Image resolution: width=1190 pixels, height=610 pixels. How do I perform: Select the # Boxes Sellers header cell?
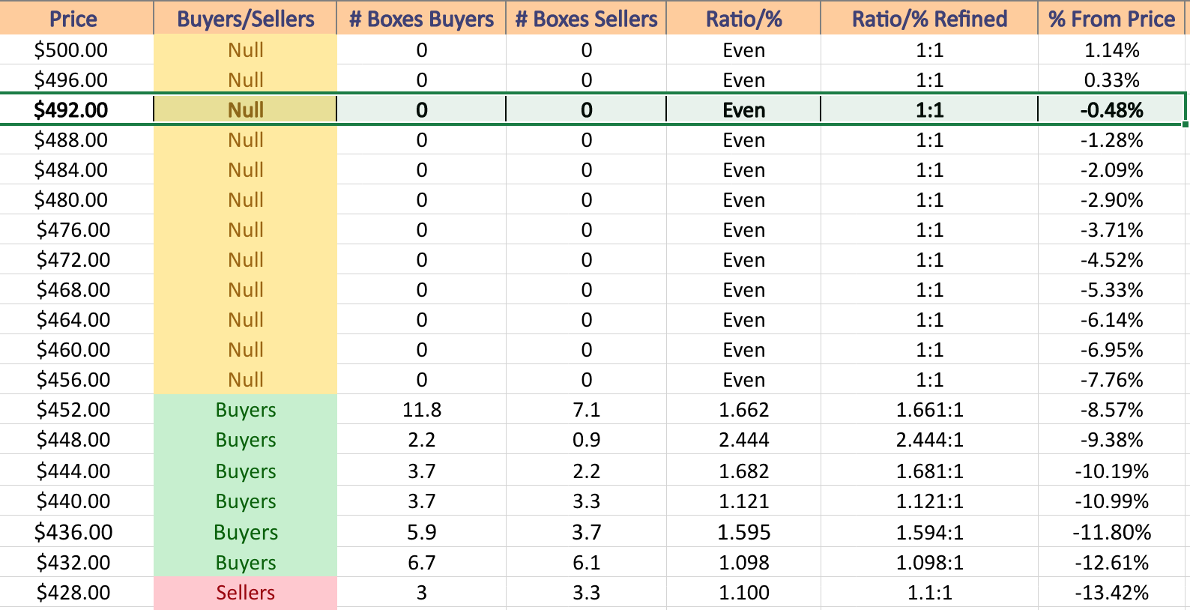(586, 18)
